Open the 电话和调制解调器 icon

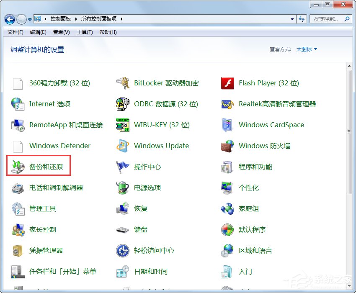pyautogui.click(x=18, y=188)
